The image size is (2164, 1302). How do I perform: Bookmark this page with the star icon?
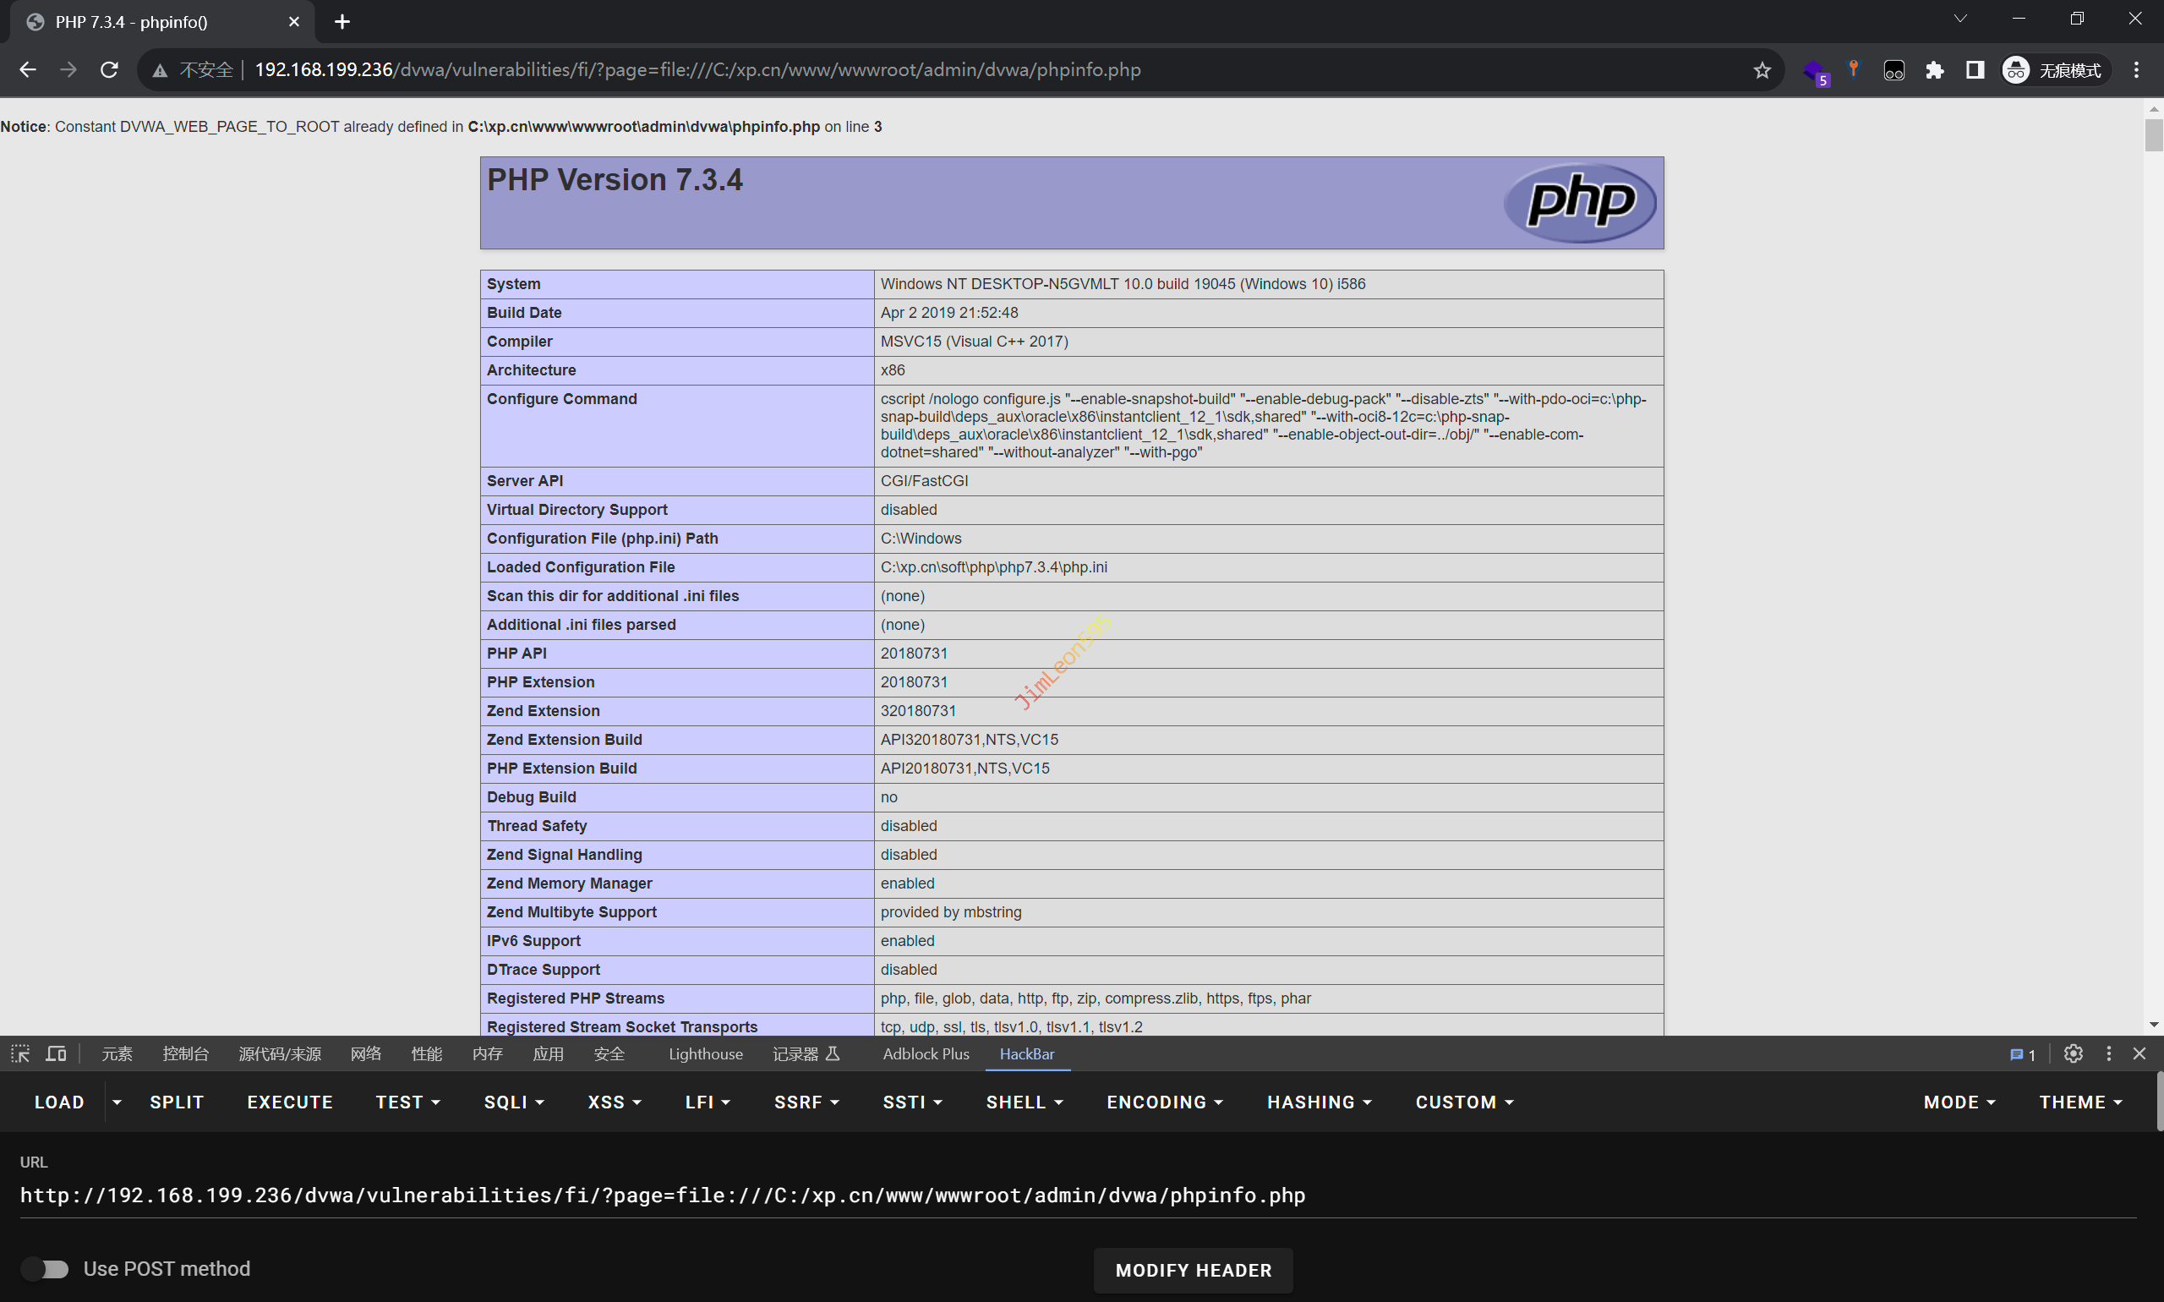[x=1762, y=70]
